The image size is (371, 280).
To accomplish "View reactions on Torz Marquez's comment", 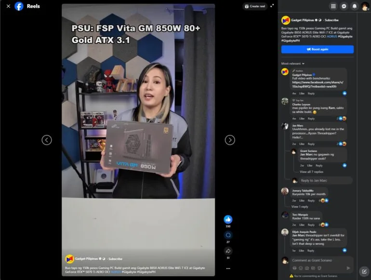I will coord(324,225).
